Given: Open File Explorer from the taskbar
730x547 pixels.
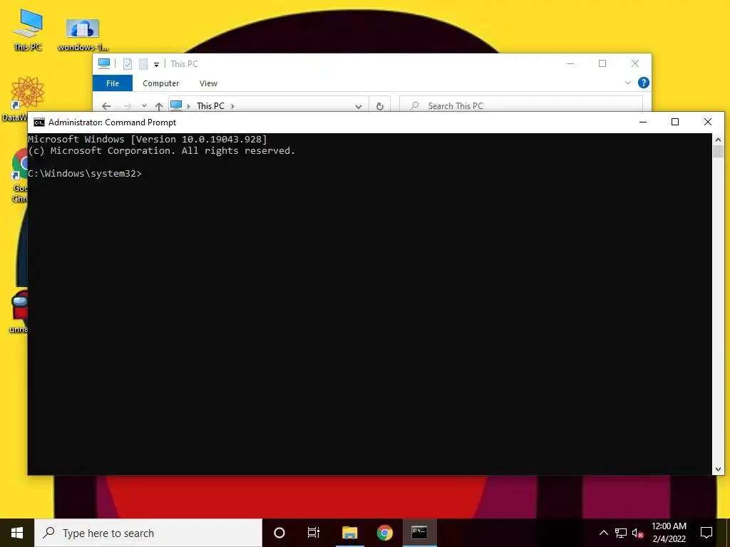Looking at the screenshot, I should 349,533.
